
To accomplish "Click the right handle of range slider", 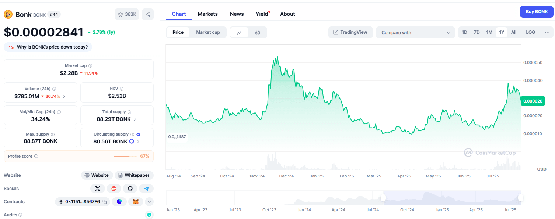I will [x=520, y=198].
